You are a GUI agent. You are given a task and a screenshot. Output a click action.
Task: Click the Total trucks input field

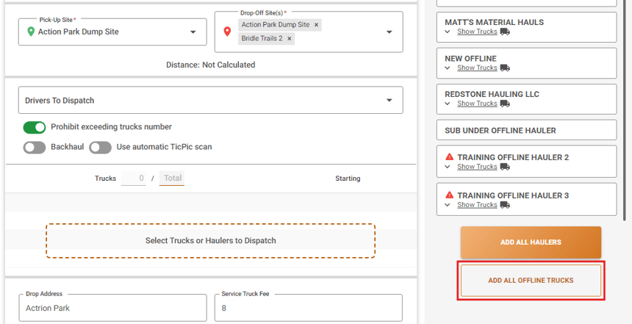pos(172,178)
